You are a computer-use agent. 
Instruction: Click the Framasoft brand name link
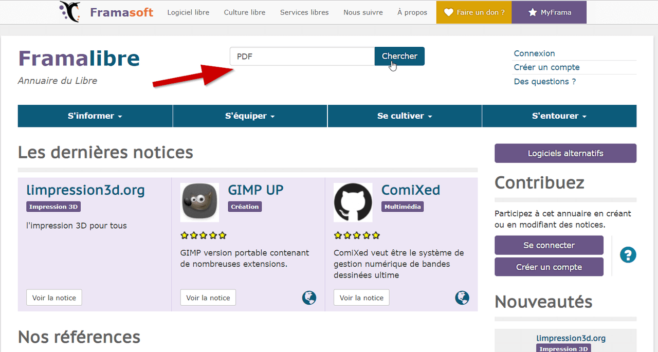coord(122,12)
